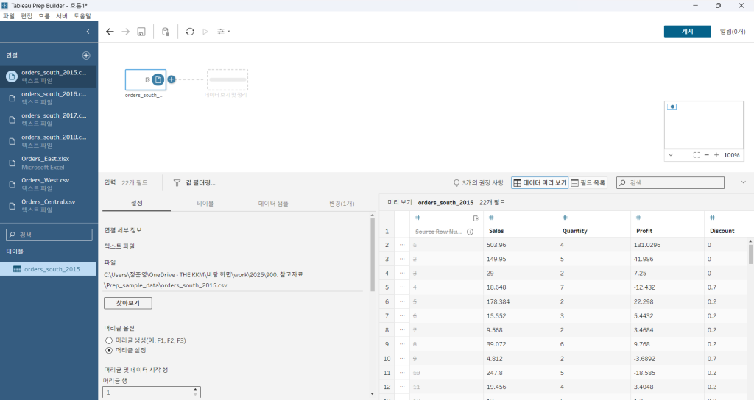Zoom out with minus in navigator
This screenshot has width=754, height=400.
coord(706,155)
